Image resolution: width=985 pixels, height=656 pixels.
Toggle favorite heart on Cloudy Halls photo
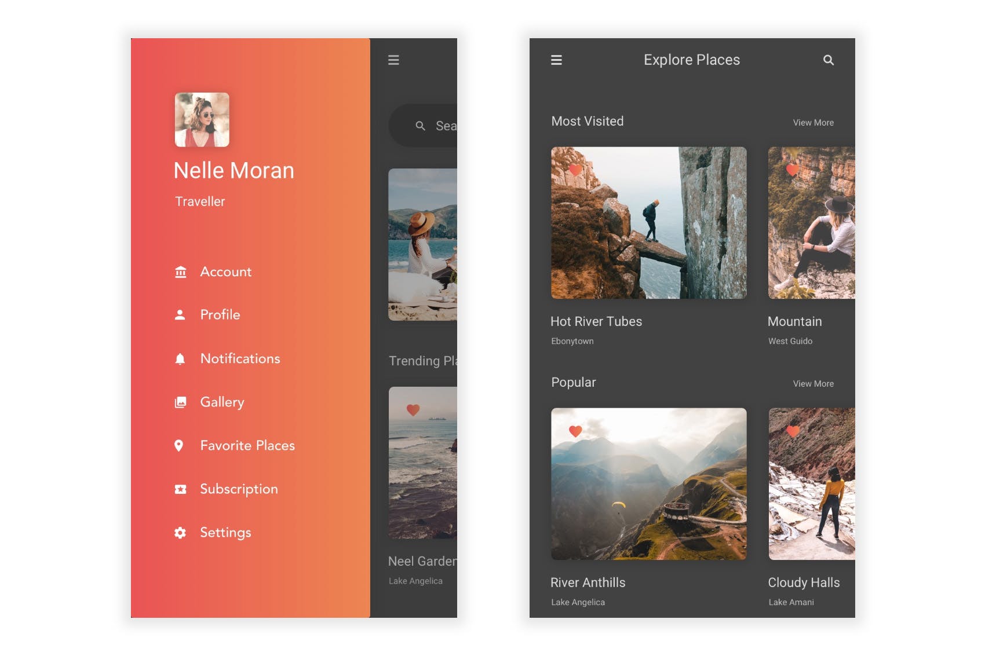point(793,431)
